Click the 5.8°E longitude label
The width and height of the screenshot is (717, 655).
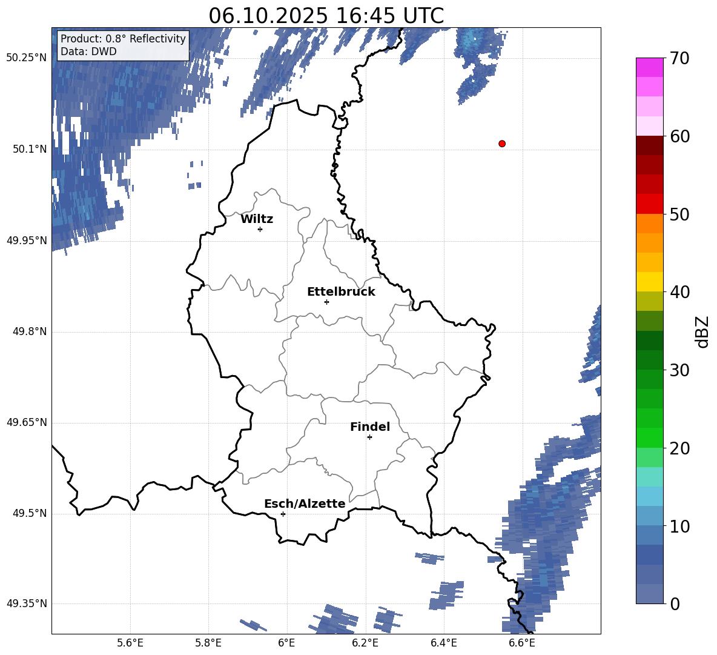tap(208, 643)
